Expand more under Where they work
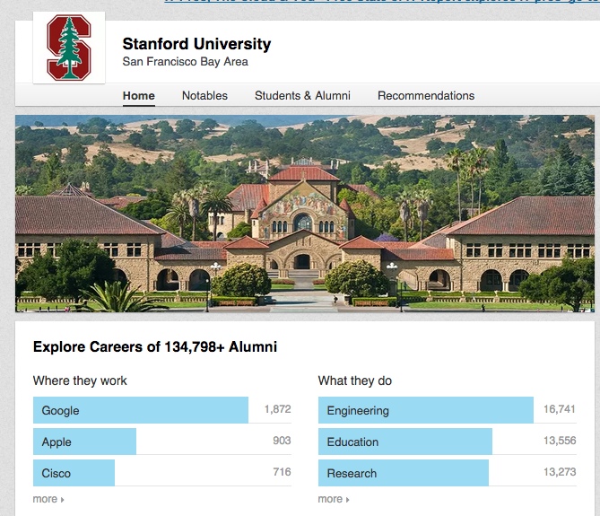This screenshot has height=516, width=600. pyautogui.click(x=48, y=499)
